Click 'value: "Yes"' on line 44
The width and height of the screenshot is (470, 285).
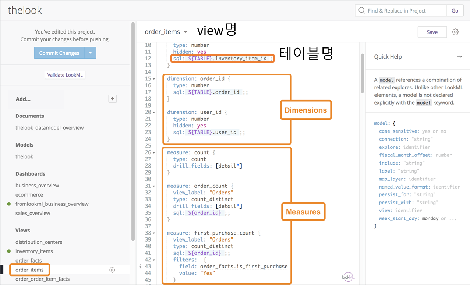(197, 273)
